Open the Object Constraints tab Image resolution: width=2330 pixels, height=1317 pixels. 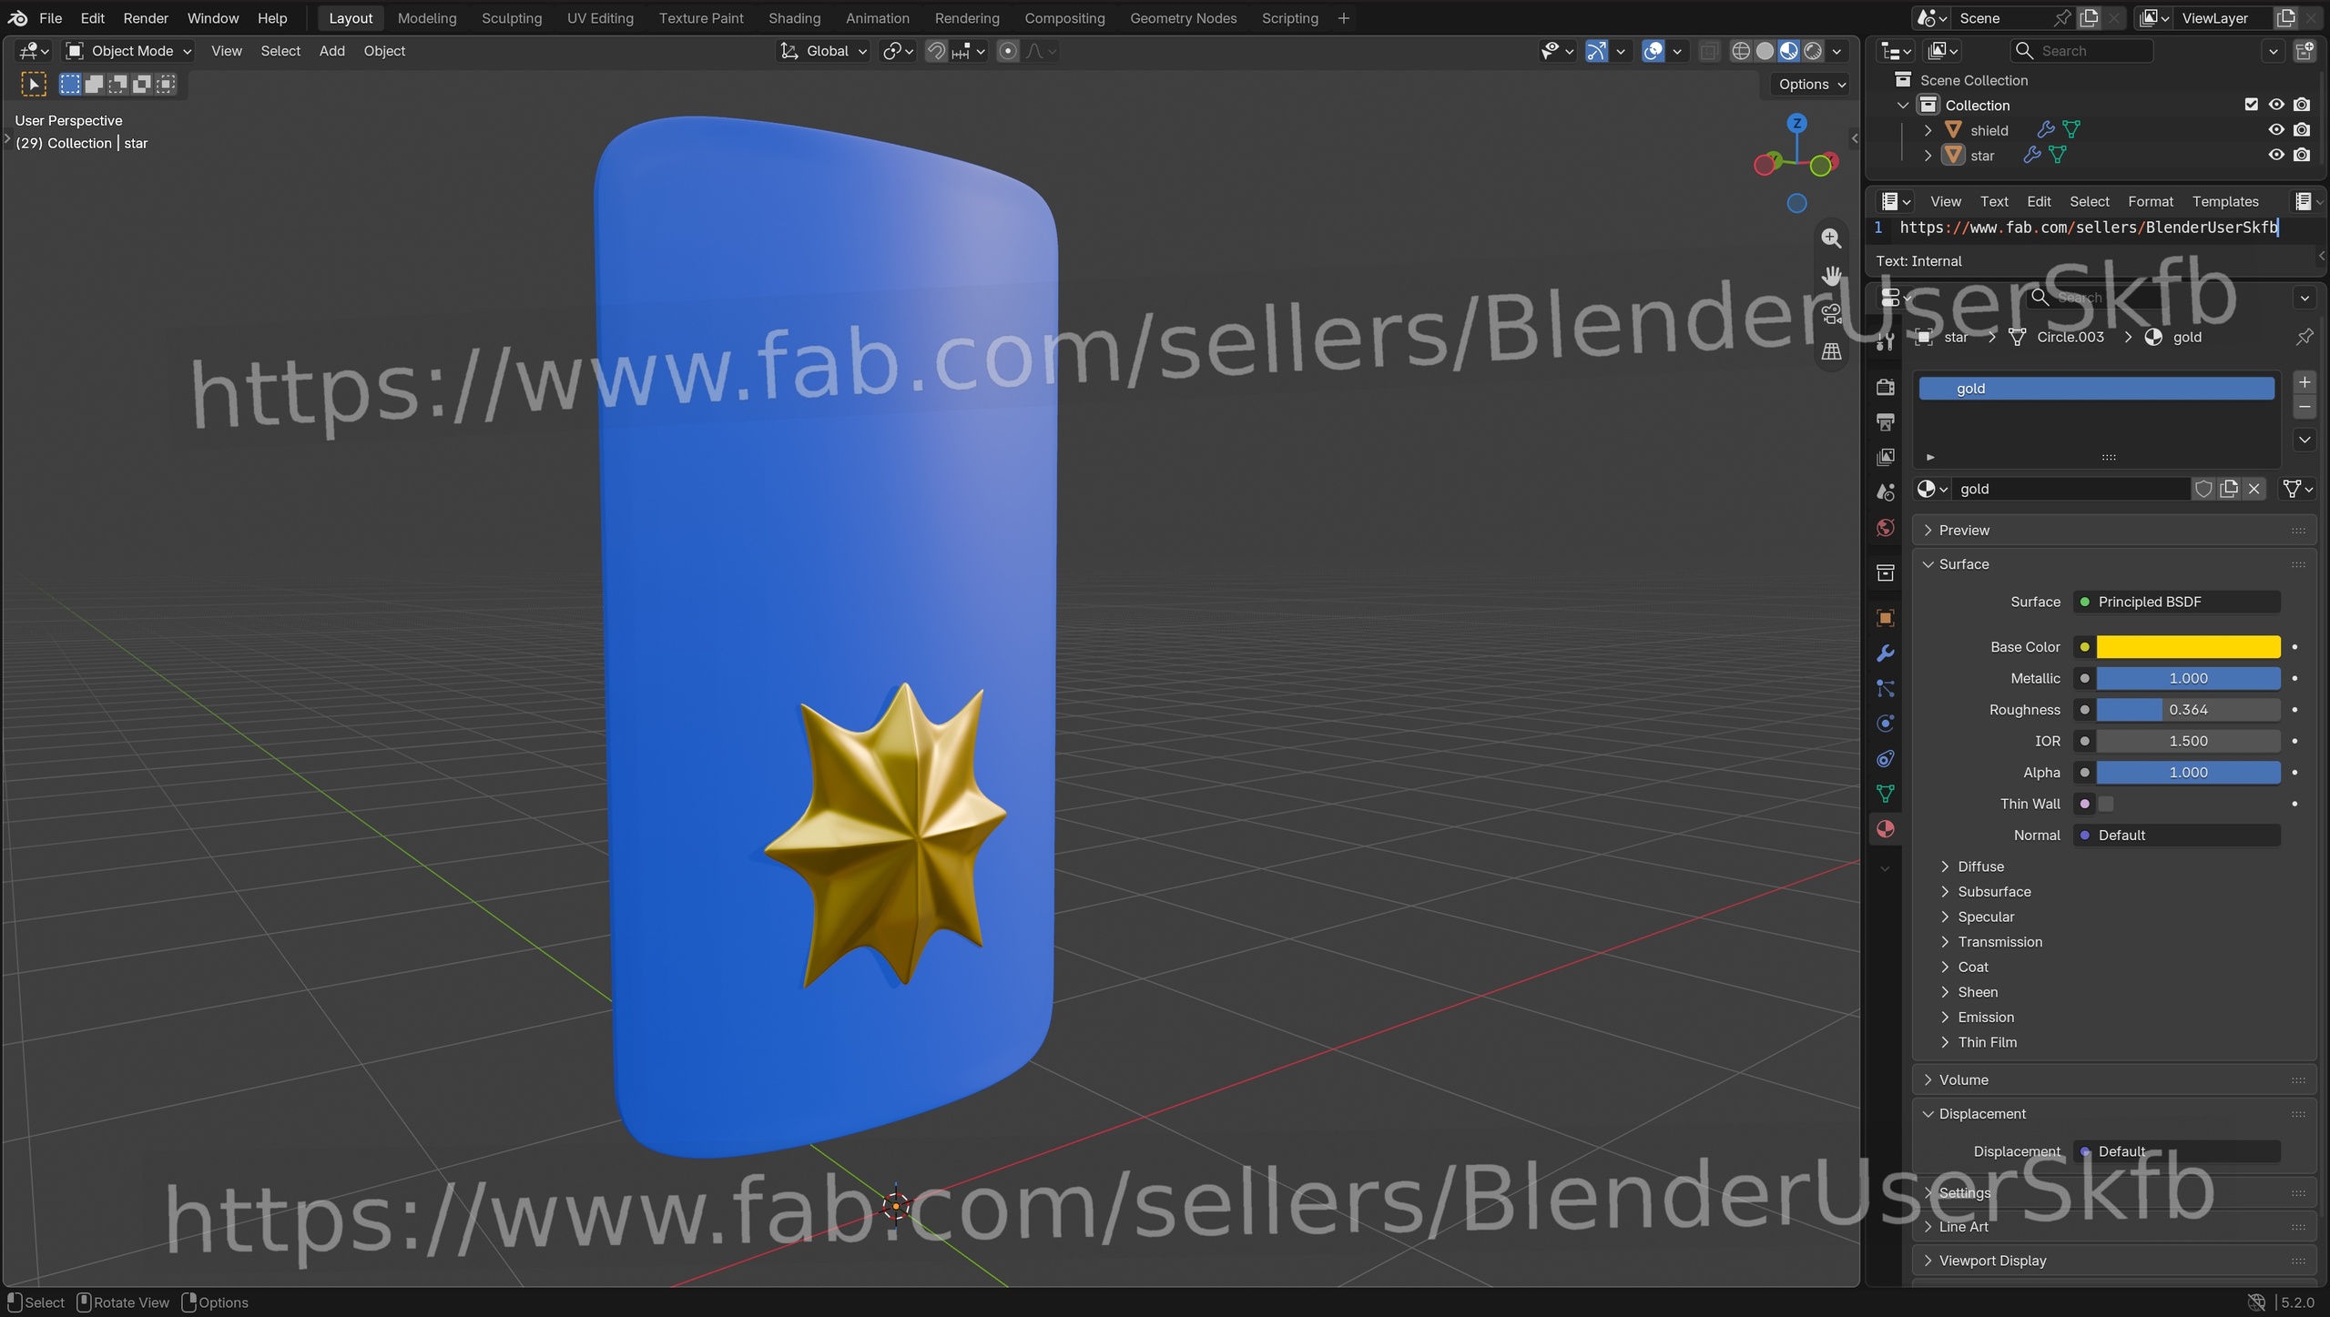[1885, 759]
